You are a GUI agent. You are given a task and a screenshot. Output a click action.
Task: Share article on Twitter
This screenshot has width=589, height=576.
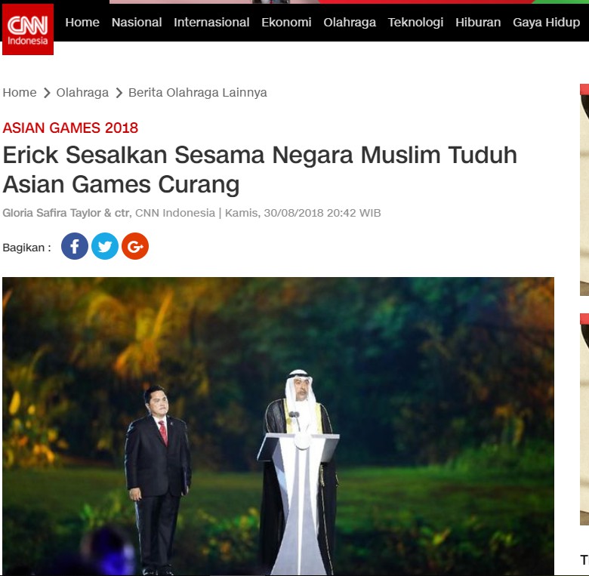(105, 246)
